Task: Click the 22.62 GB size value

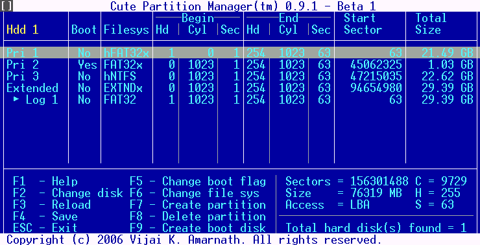Action: pos(448,76)
